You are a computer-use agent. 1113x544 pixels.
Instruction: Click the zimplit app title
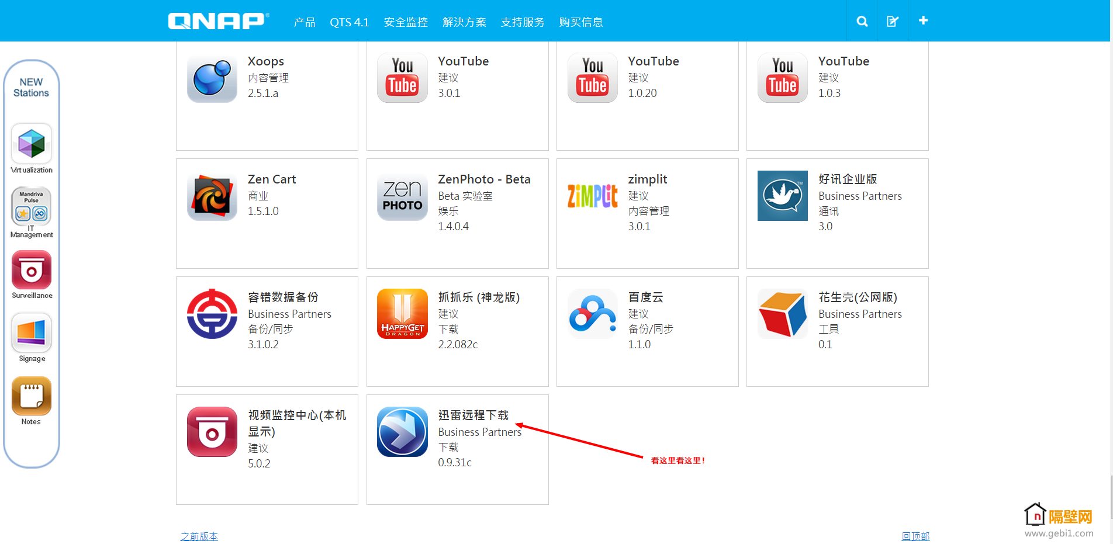coord(648,179)
